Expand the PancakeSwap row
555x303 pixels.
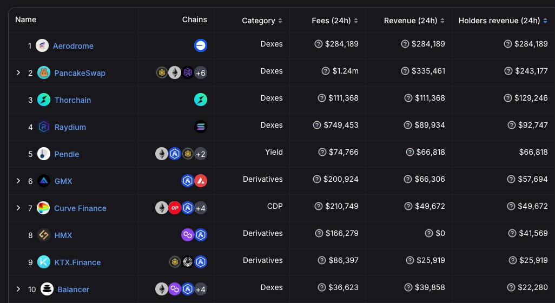point(18,73)
